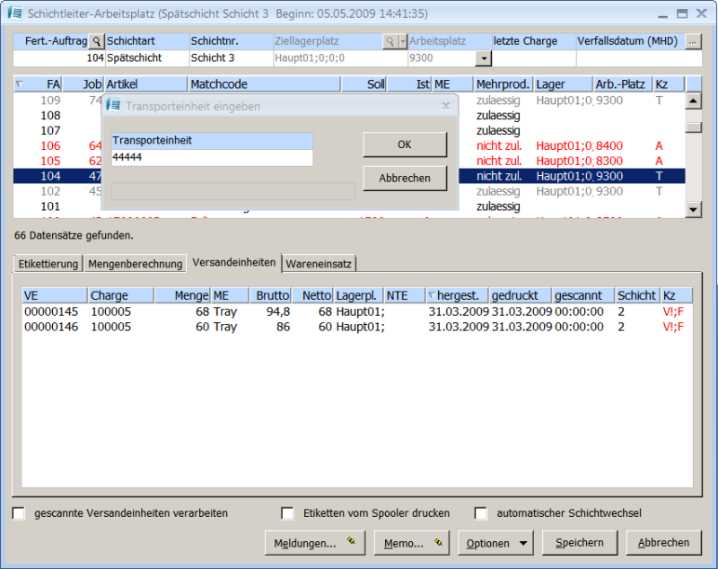Switch to the Etikettierung tab
Image resolution: width=718 pixels, height=569 pixels.
point(48,263)
